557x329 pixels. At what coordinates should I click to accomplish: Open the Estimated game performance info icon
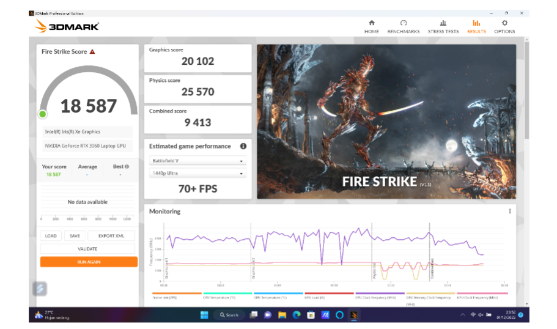point(243,146)
